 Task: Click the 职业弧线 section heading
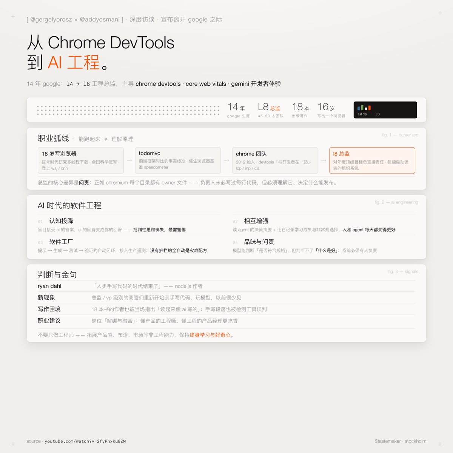(53, 138)
